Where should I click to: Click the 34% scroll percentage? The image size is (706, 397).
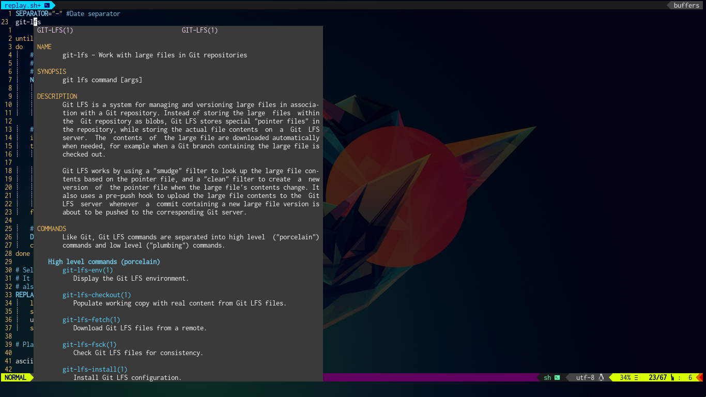click(x=625, y=377)
